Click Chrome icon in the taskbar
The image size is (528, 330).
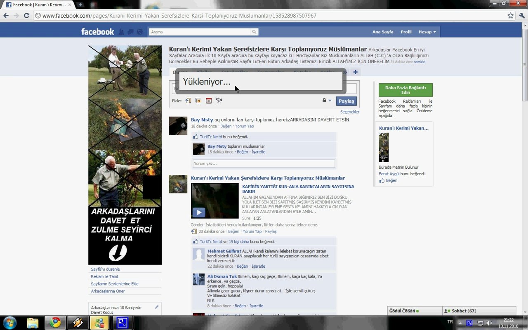(x=55, y=323)
